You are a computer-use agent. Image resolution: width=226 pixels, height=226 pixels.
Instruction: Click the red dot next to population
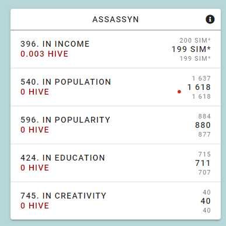(x=179, y=92)
